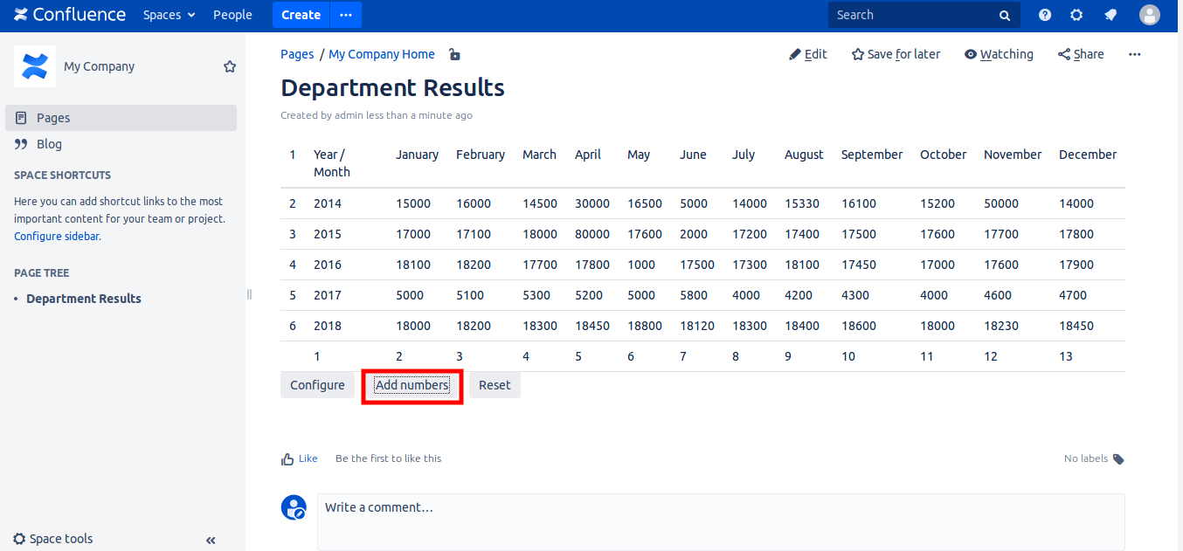This screenshot has height=551, width=1183.
Task: Toggle Watching for this page
Action: click(x=999, y=54)
